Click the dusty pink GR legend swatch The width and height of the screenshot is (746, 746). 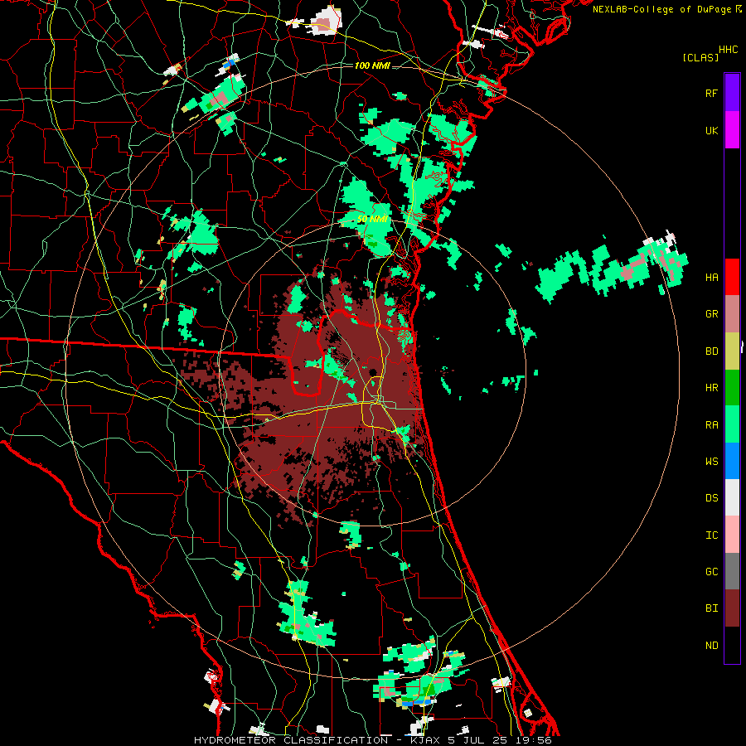click(x=732, y=314)
